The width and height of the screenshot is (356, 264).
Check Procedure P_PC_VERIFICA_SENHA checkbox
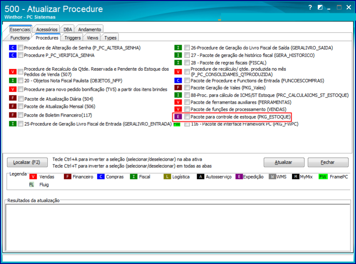[20, 55]
